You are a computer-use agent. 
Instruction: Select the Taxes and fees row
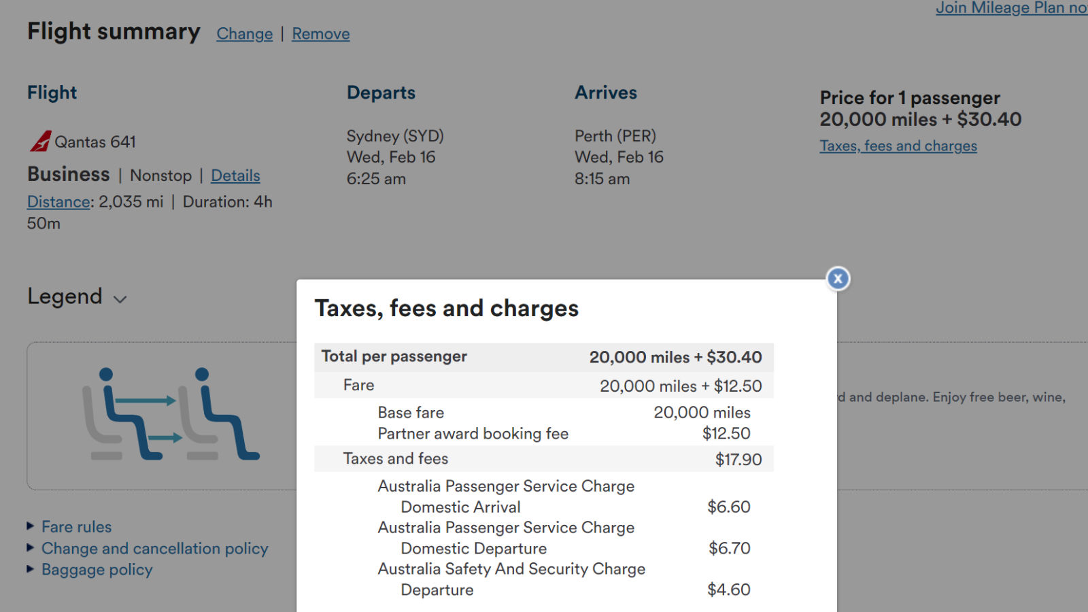tap(543, 459)
